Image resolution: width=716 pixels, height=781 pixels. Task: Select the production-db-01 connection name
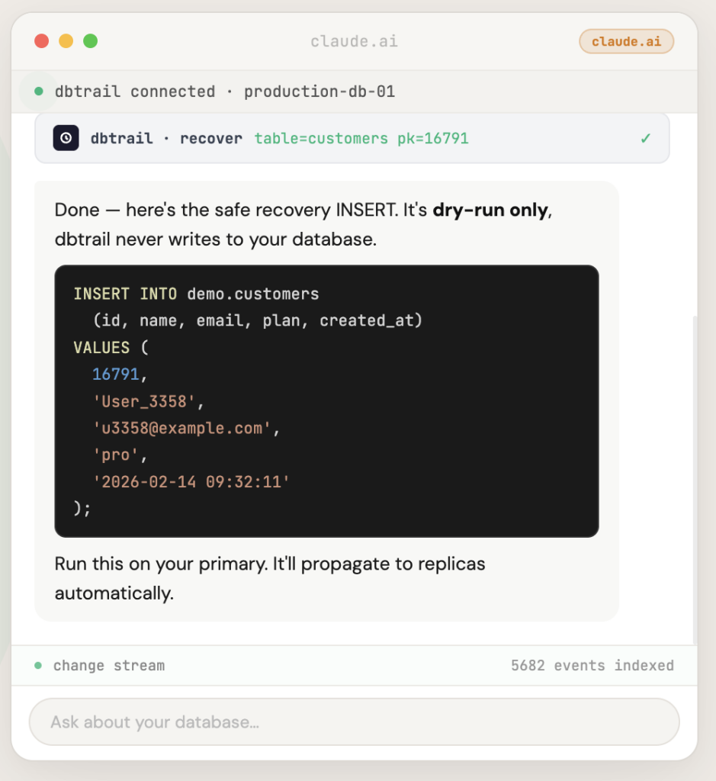tap(319, 92)
